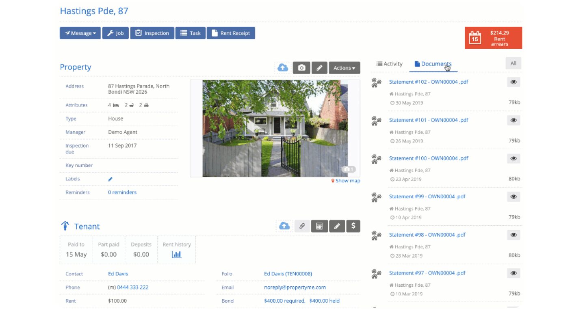Click the camera icon for property photos
The height and width of the screenshot is (320, 585).
click(x=301, y=68)
